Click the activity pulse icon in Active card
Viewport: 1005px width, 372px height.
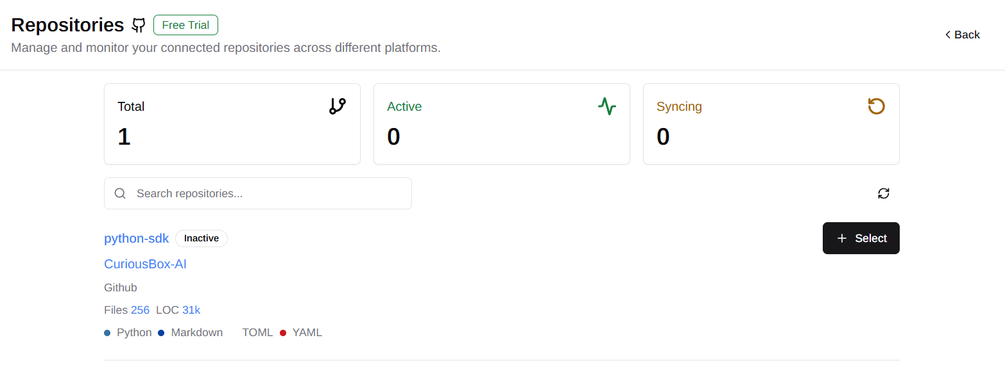click(x=607, y=106)
